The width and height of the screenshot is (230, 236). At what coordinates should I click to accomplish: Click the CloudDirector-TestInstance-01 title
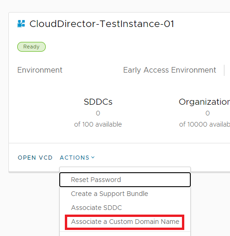pyautogui.click(x=102, y=24)
